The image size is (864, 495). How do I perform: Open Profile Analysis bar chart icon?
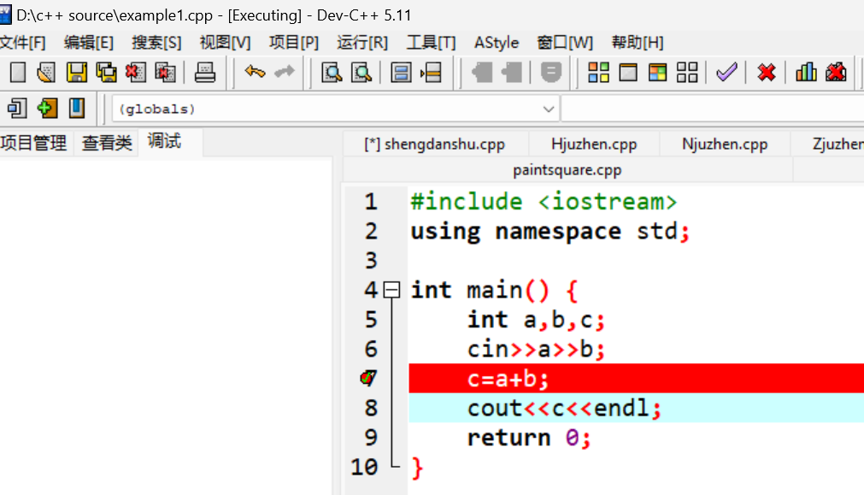tap(806, 72)
